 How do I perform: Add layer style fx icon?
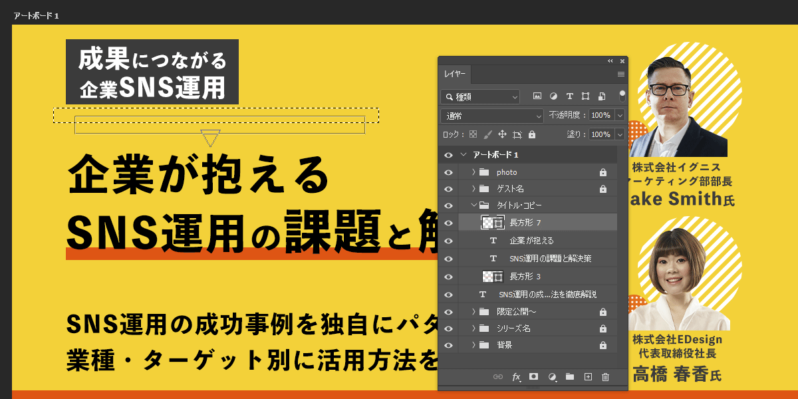(x=516, y=377)
